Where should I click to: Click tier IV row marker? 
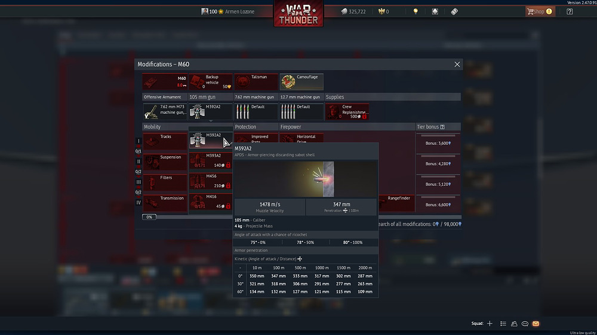[x=139, y=203]
